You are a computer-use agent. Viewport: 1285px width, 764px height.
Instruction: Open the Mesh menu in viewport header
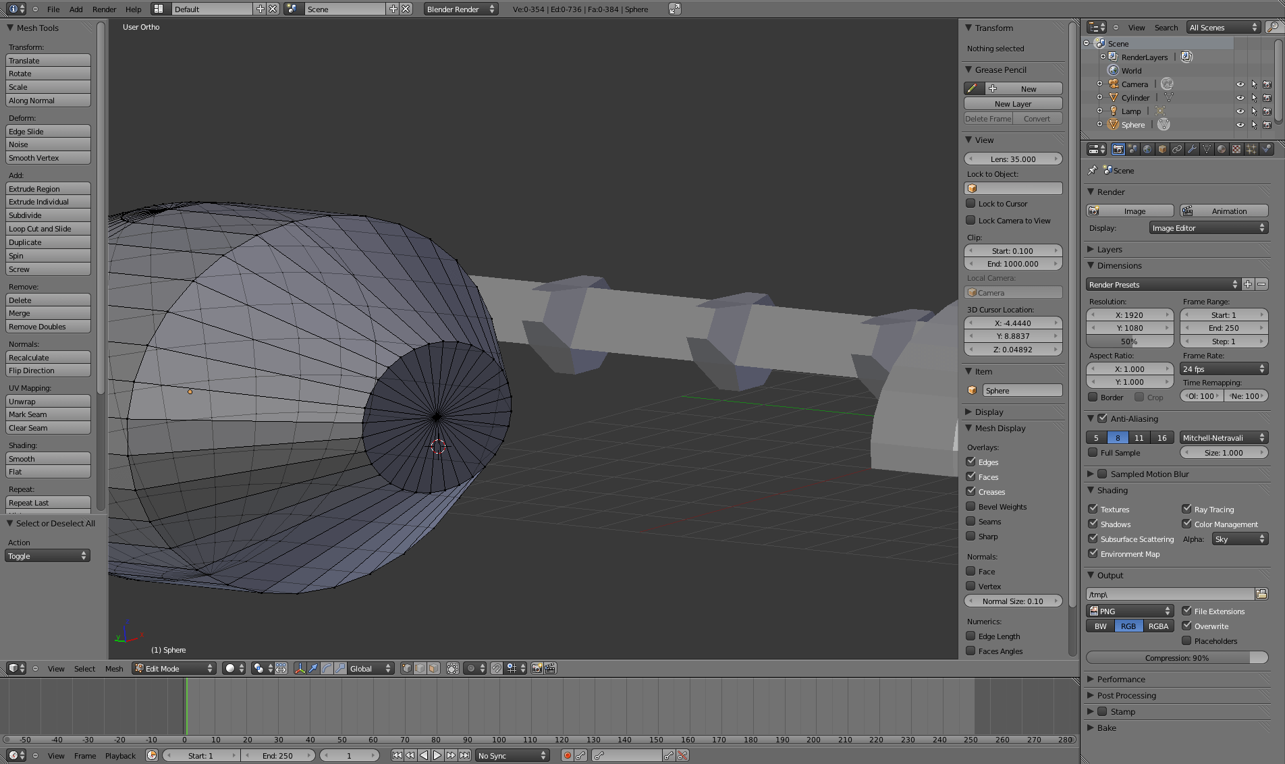114,668
